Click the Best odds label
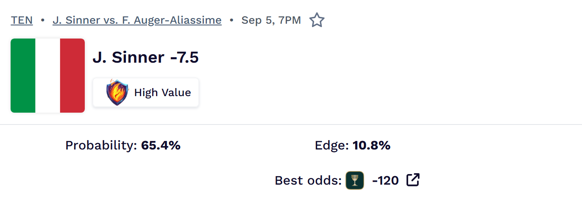 308,181
